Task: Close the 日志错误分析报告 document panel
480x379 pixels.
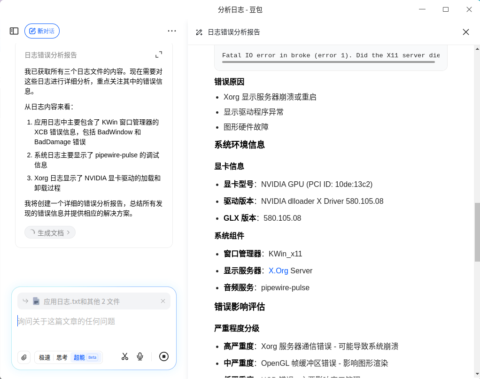Action: [x=466, y=32]
